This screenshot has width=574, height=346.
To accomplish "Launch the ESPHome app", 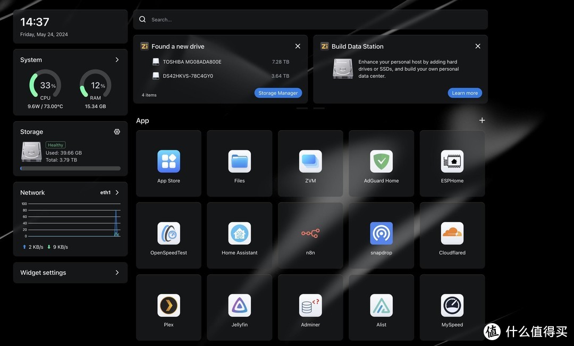I will coord(452,162).
